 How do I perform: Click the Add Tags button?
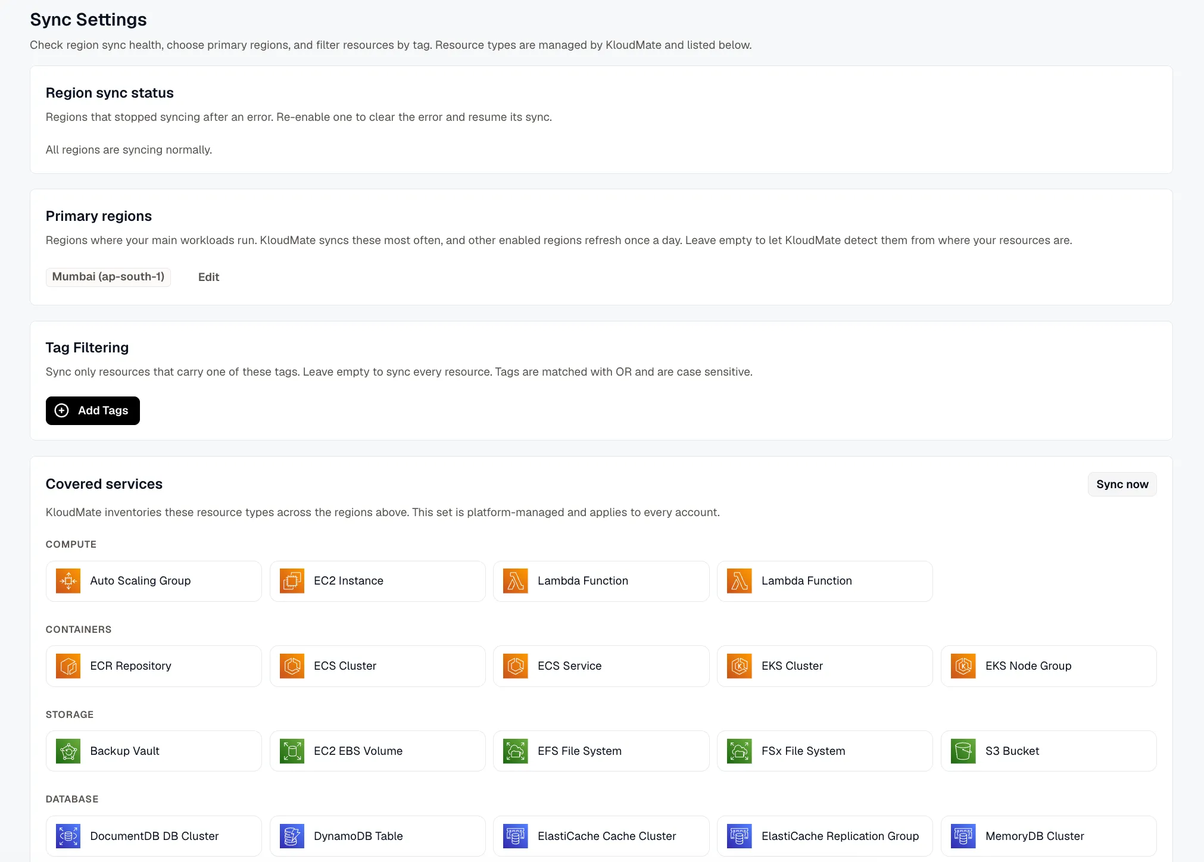93,411
